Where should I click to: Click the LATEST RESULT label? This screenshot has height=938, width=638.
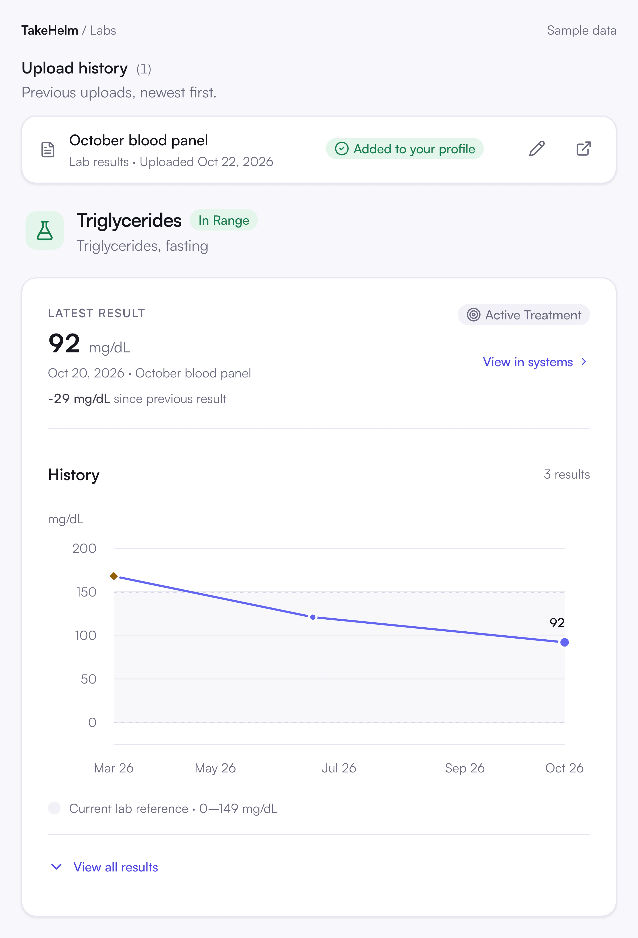tap(96, 313)
